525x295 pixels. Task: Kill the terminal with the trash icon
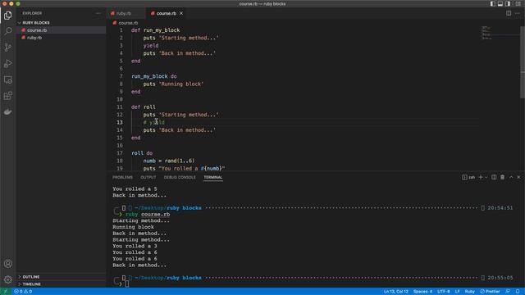pyautogui.click(x=502, y=177)
